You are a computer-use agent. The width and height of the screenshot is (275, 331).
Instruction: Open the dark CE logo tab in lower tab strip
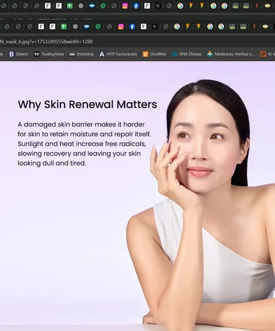(154, 26)
